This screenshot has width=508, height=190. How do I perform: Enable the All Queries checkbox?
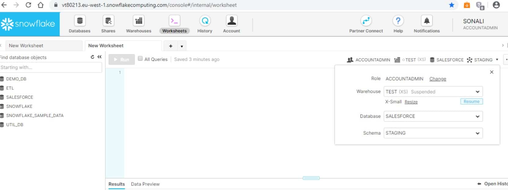click(x=140, y=59)
